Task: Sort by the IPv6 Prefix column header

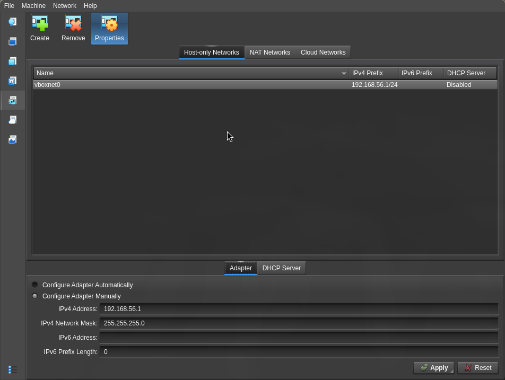Action: click(421, 73)
